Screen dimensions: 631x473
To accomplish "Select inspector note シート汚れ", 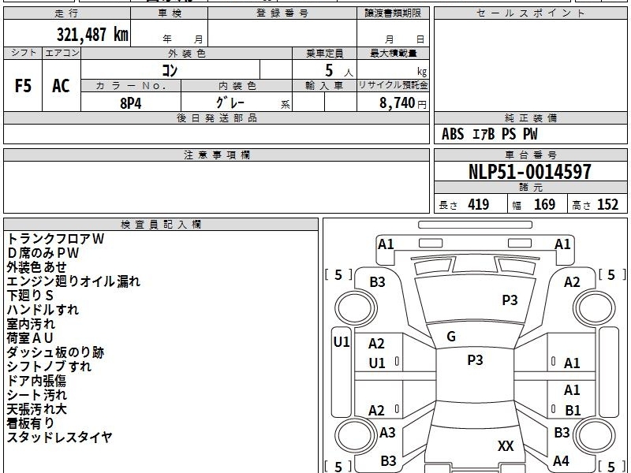I will [36, 395].
